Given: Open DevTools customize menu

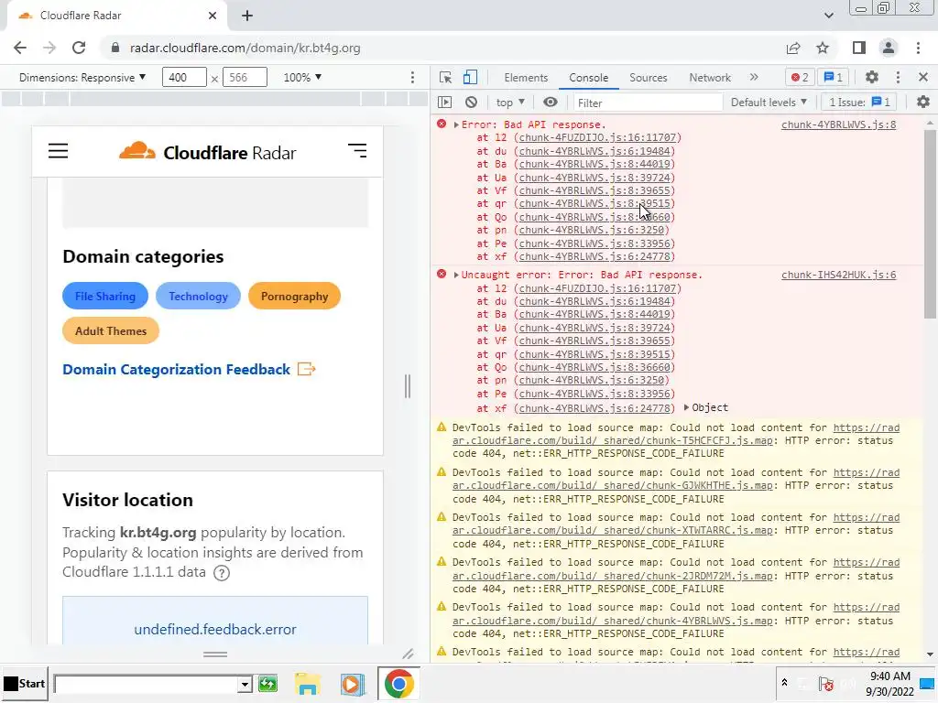Looking at the screenshot, I should 898,77.
